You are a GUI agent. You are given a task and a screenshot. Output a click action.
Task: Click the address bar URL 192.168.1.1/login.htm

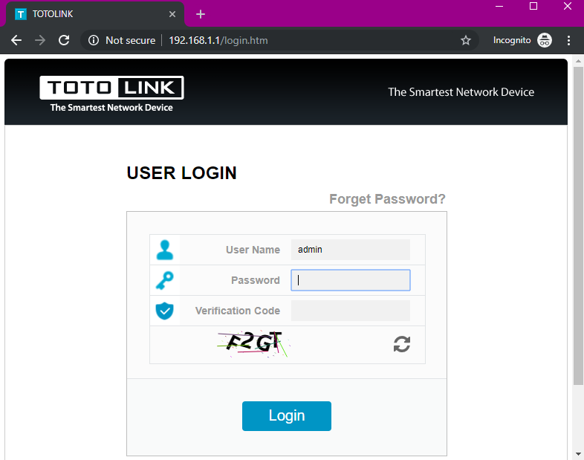(x=218, y=40)
